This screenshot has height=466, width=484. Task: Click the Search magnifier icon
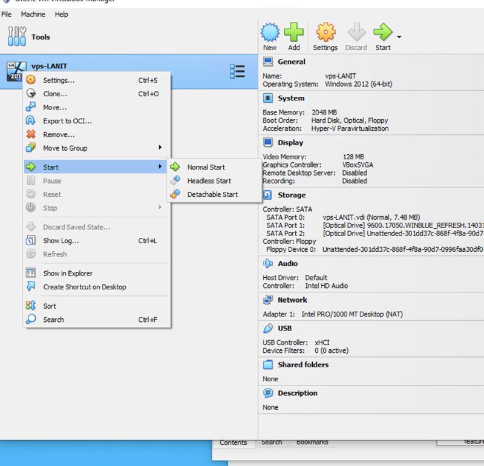[x=31, y=320]
